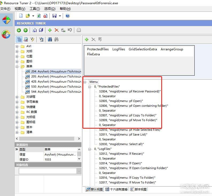
Task: Collapse the "LogFiles" menu node
Action: click(90, 149)
